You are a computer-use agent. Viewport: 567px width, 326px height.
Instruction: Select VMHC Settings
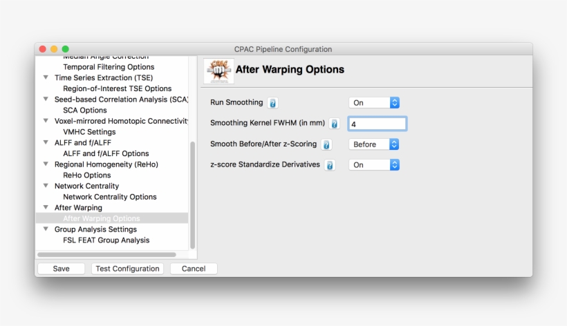coord(89,132)
